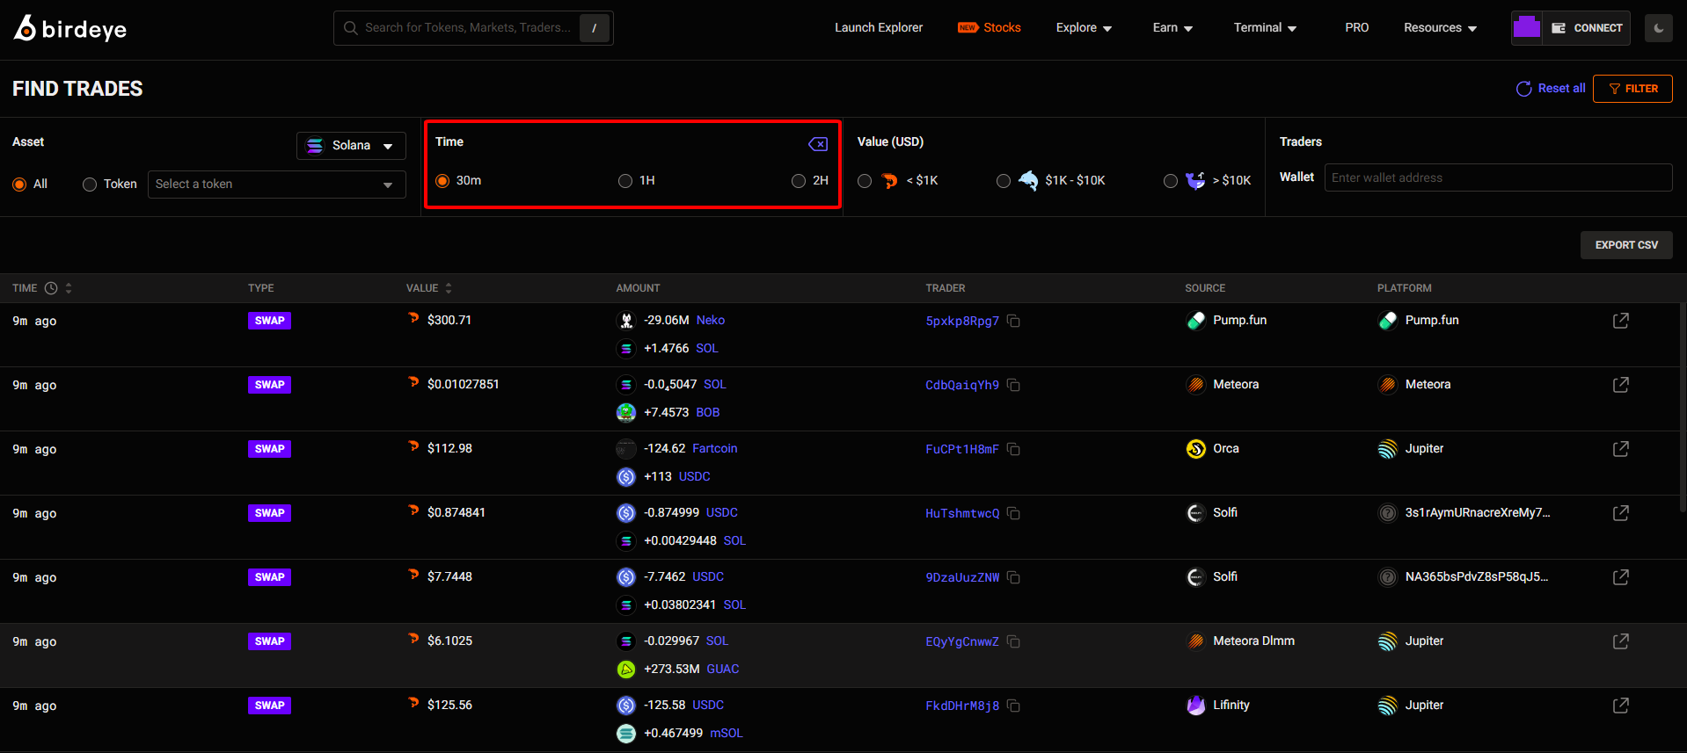Click the $300.71 trade value

(x=449, y=321)
